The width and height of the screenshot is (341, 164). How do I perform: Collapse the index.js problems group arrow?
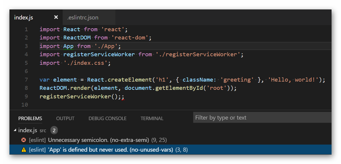click(x=15, y=130)
